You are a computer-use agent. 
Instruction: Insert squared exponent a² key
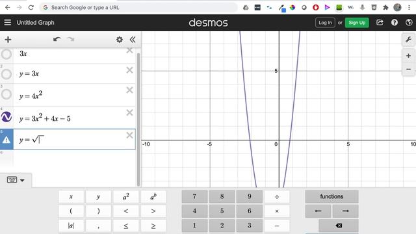click(125, 196)
